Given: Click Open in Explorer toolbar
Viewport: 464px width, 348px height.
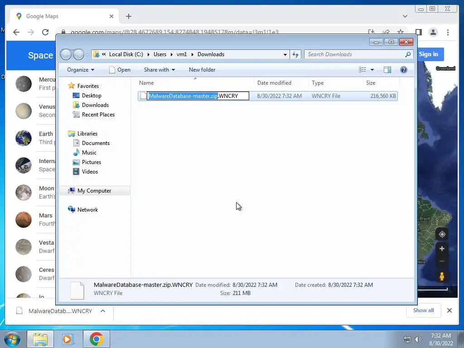Looking at the screenshot, I should 120,70.
